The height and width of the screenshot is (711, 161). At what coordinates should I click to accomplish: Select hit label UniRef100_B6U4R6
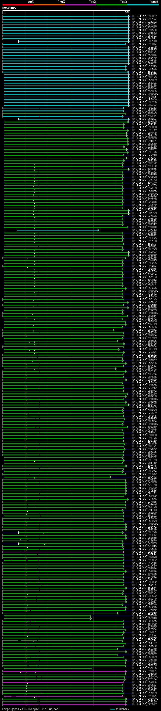click(x=144, y=288)
